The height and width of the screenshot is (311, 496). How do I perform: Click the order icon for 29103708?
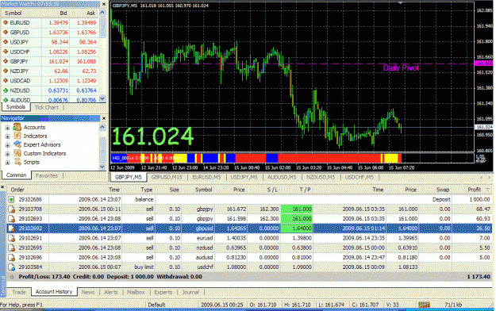pyautogui.click(x=11, y=209)
